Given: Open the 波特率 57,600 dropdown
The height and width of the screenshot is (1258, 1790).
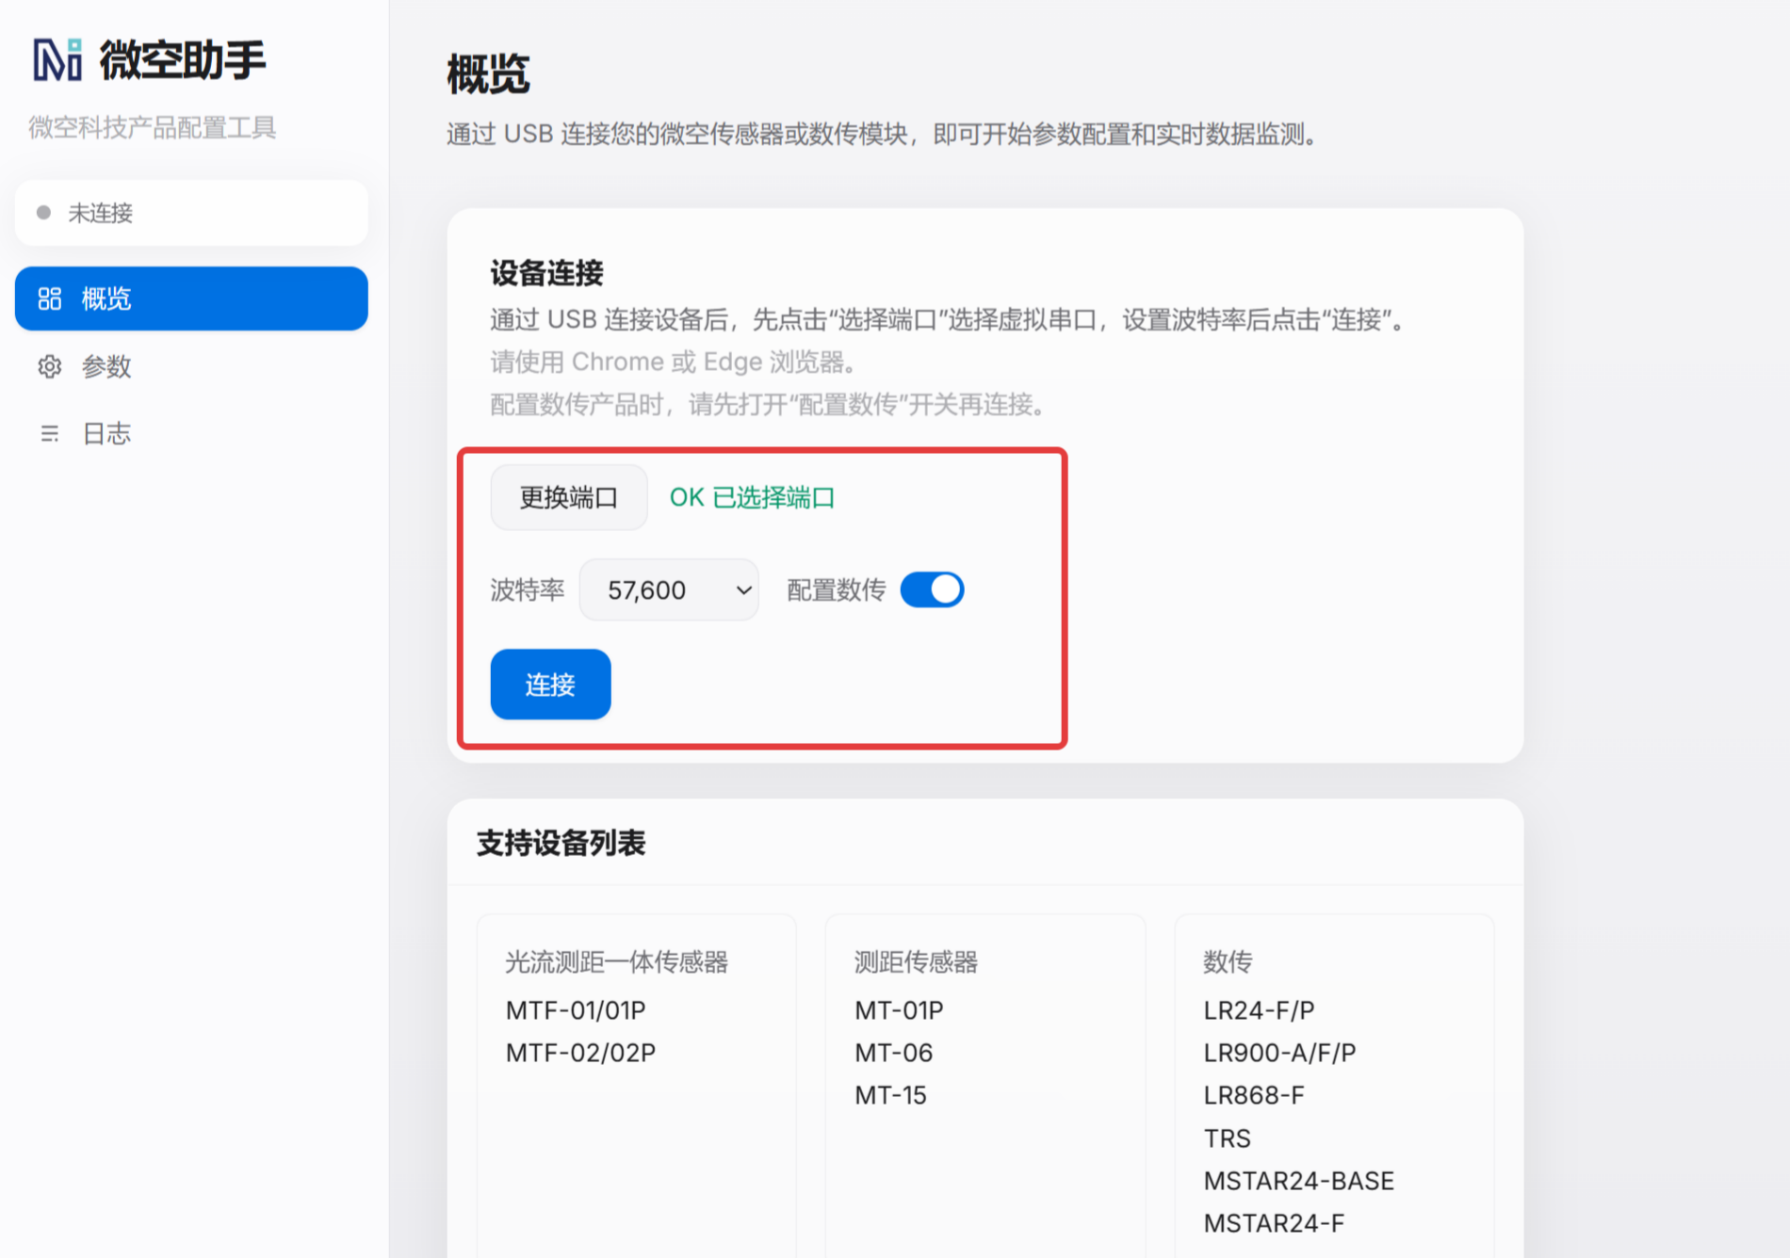Looking at the screenshot, I should click(x=669, y=589).
